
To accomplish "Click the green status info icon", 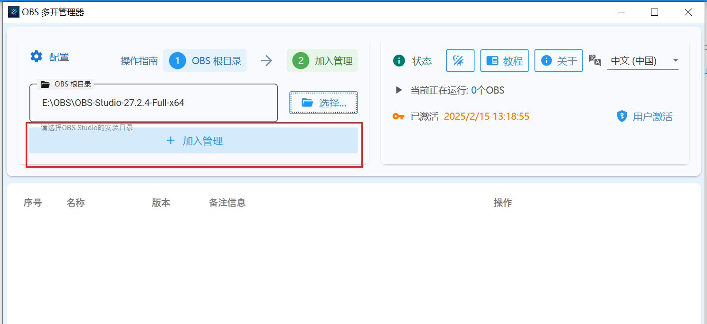I will click(x=399, y=61).
